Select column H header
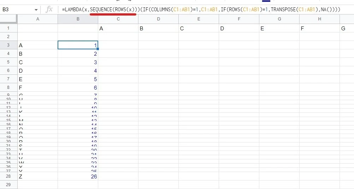 [x=319, y=19]
